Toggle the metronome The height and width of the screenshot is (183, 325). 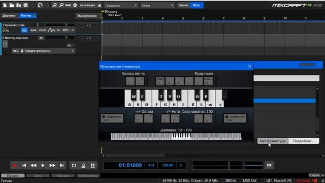click(83, 165)
